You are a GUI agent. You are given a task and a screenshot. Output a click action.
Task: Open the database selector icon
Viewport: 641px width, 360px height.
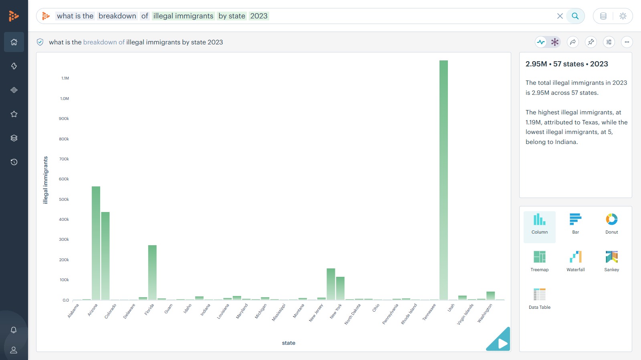coord(603,16)
